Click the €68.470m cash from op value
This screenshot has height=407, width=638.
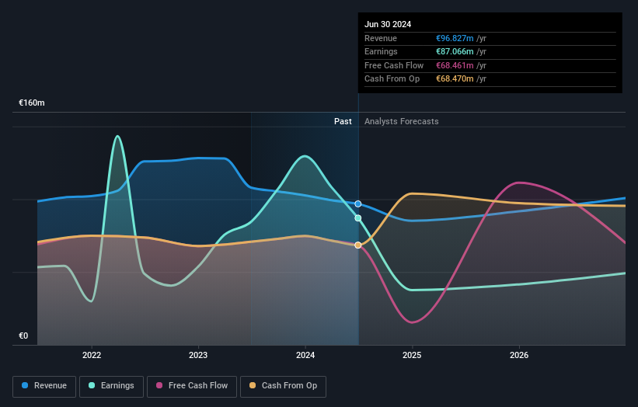coord(455,79)
